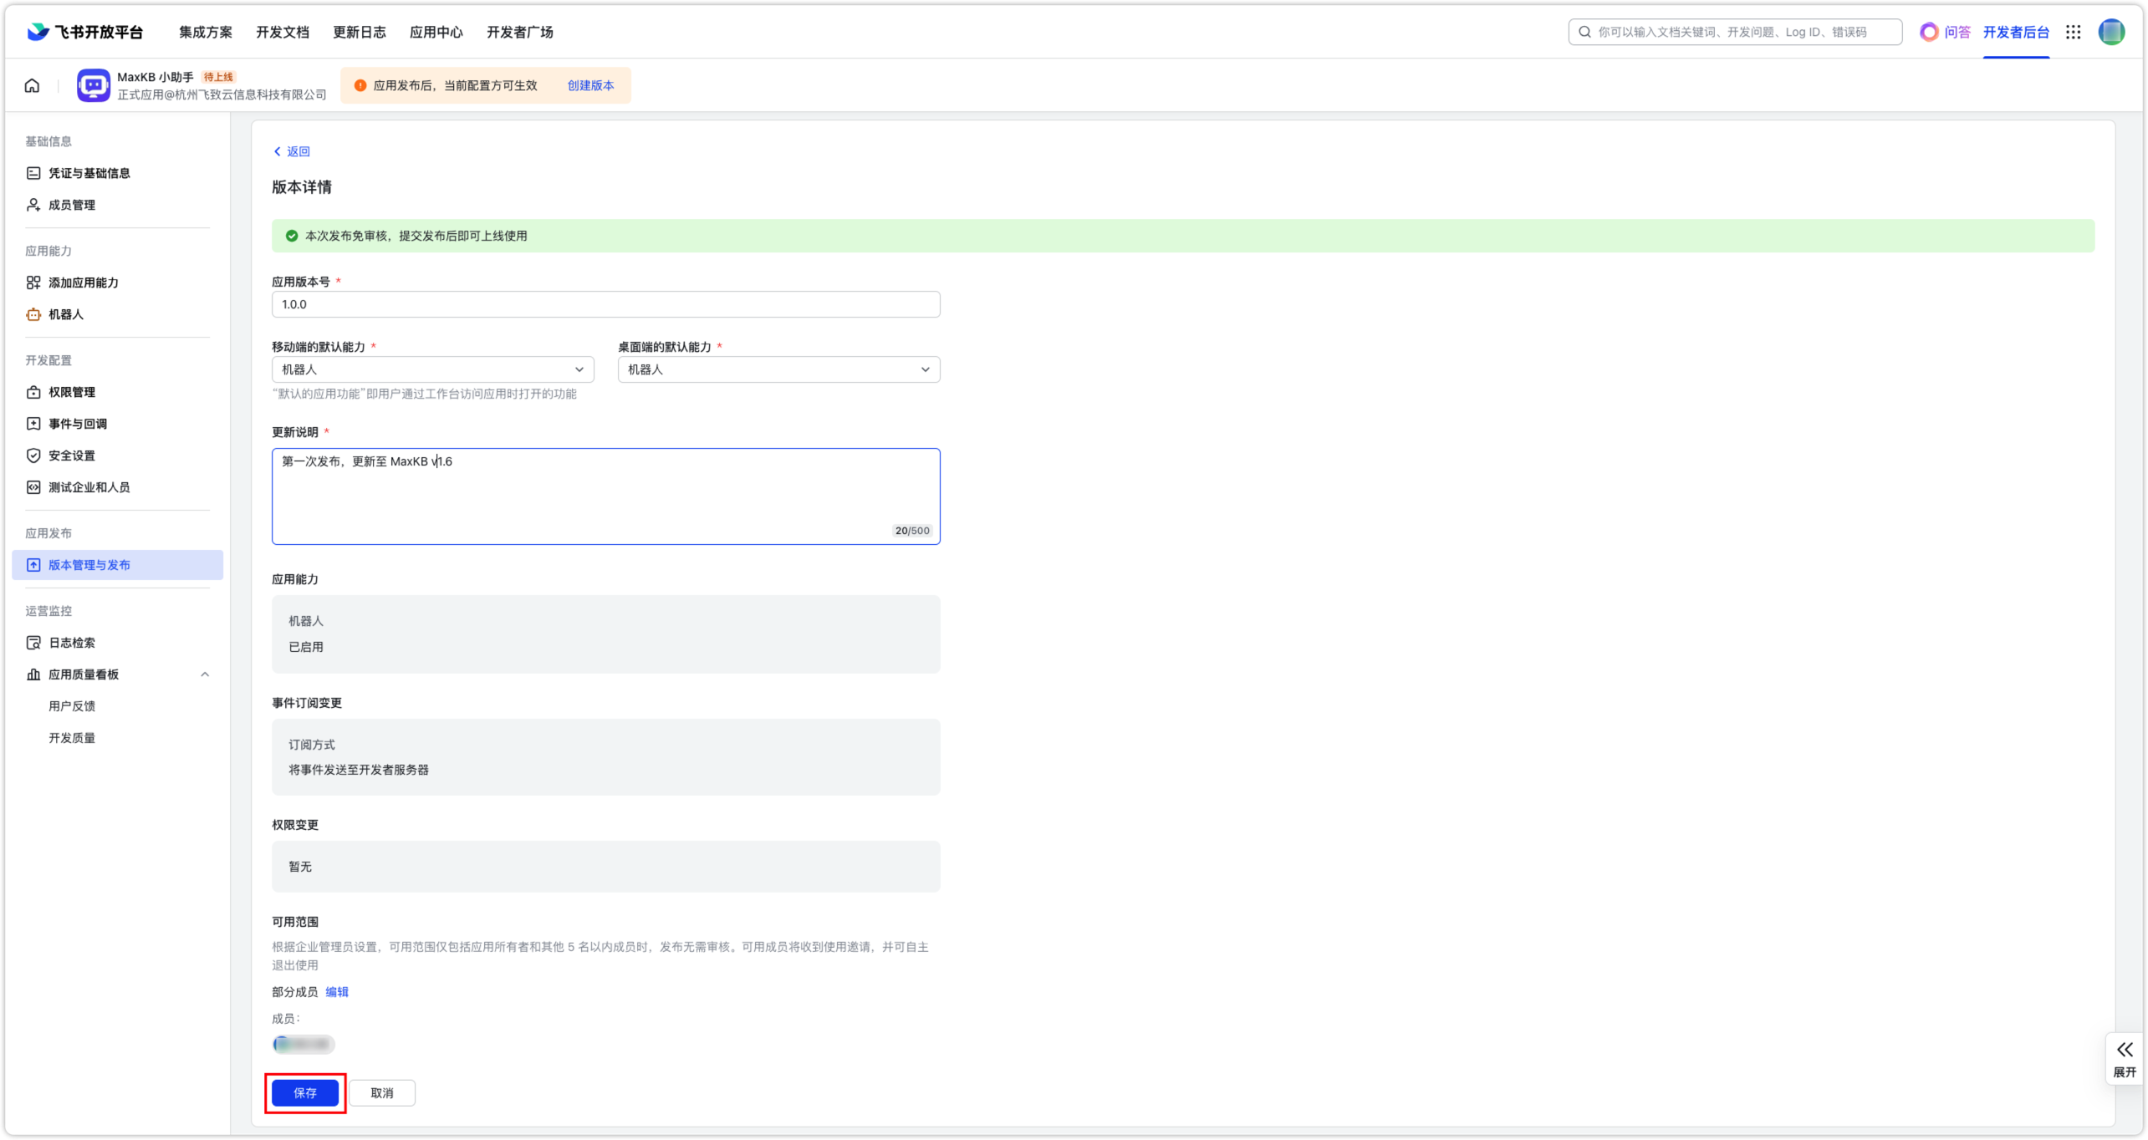
Task: Open the 开发文档 top menu
Action: point(282,32)
